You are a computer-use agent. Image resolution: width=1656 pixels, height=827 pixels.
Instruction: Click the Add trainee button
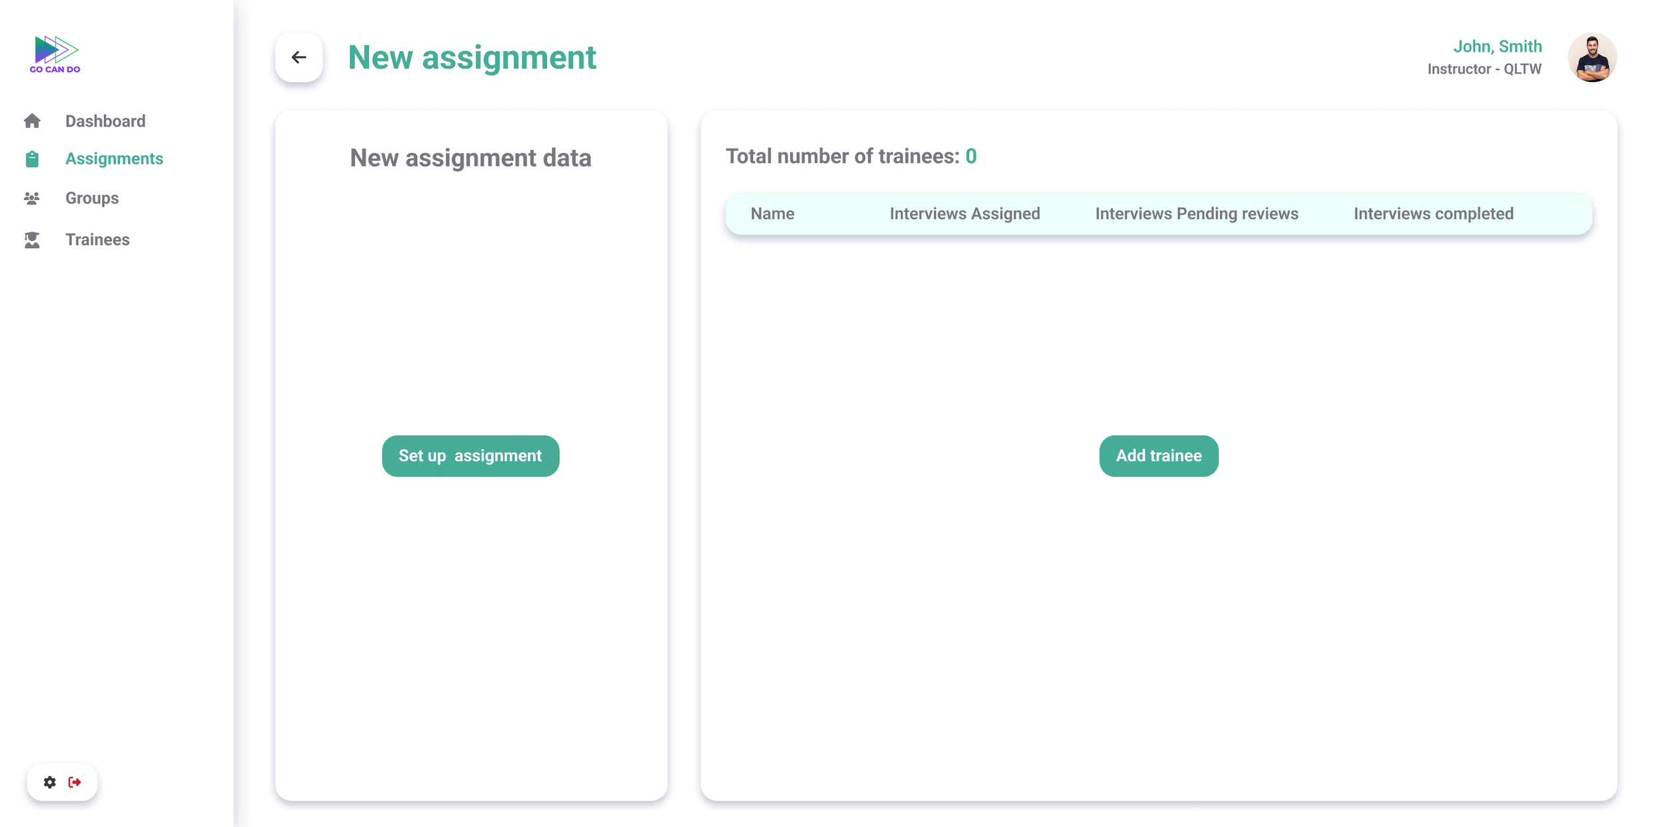click(x=1158, y=456)
